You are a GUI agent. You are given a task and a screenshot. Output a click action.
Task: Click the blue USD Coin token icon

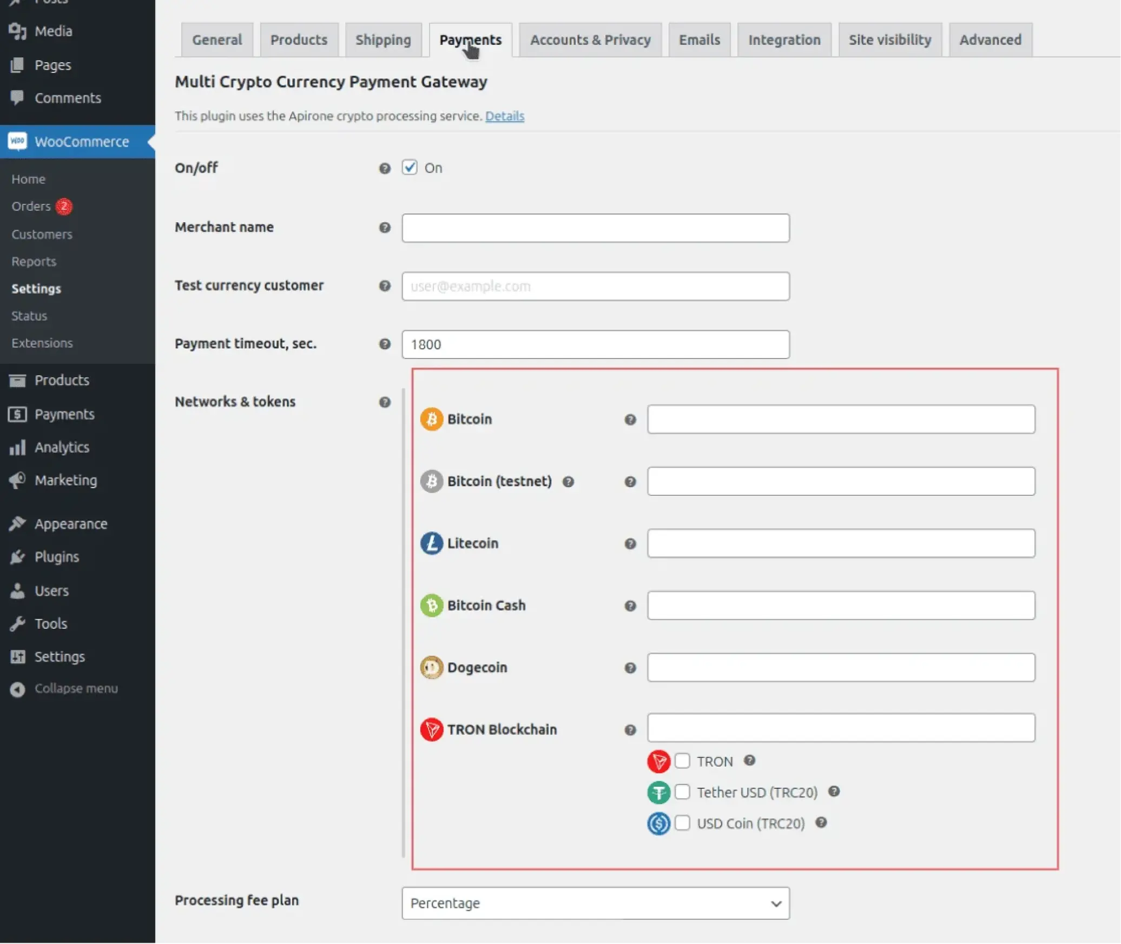tap(659, 825)
